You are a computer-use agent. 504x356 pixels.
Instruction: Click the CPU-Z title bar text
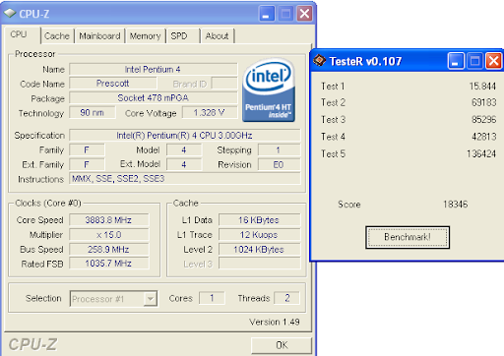[x=34, y=14]
